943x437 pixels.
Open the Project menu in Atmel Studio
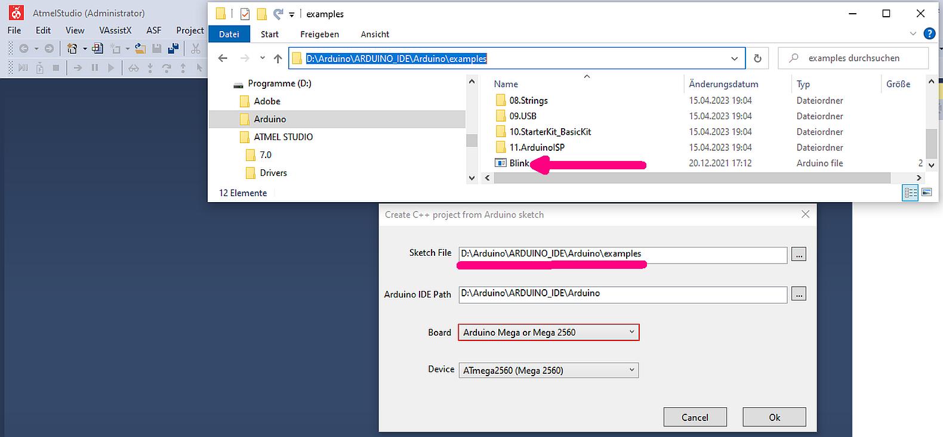190,30
